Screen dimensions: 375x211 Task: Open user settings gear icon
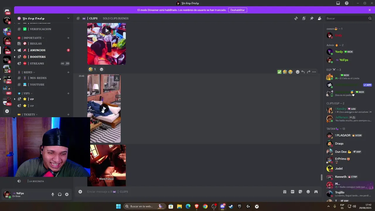coord(67,194)
